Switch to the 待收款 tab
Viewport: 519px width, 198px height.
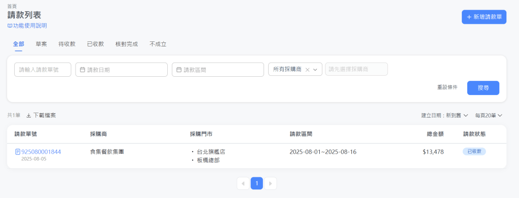pyautogui.click(x=67, y=44)
